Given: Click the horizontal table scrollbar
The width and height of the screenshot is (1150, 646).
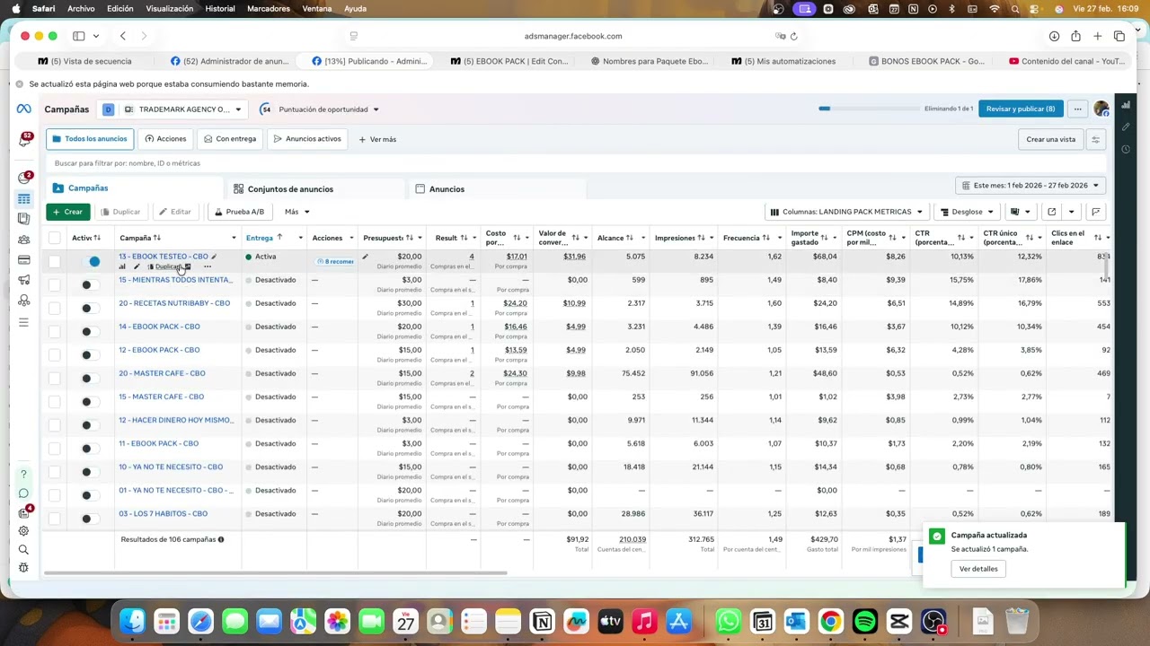Looking at the screenshot, I should tap(275, 572).
